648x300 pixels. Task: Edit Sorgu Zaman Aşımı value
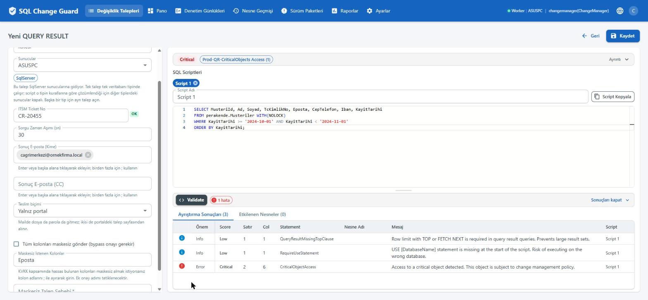[82, 134]
